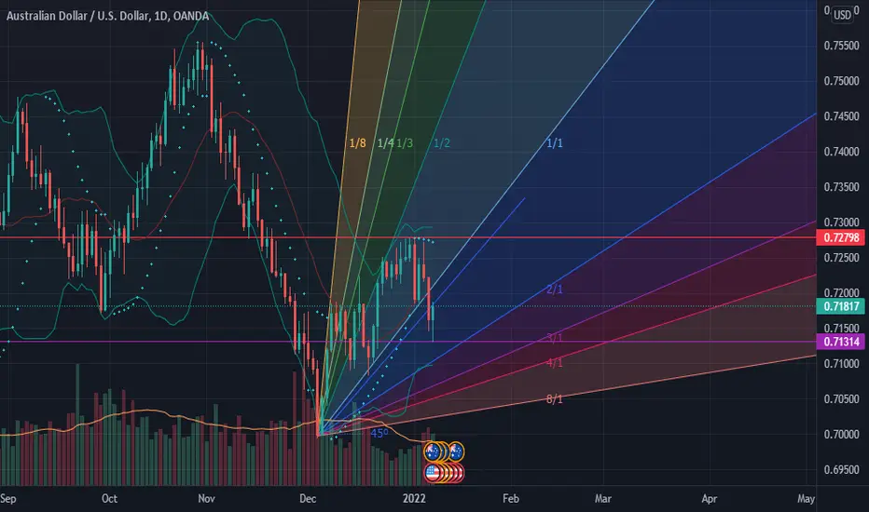Click the 0.69500 price scale value

[x=841, y=470]
